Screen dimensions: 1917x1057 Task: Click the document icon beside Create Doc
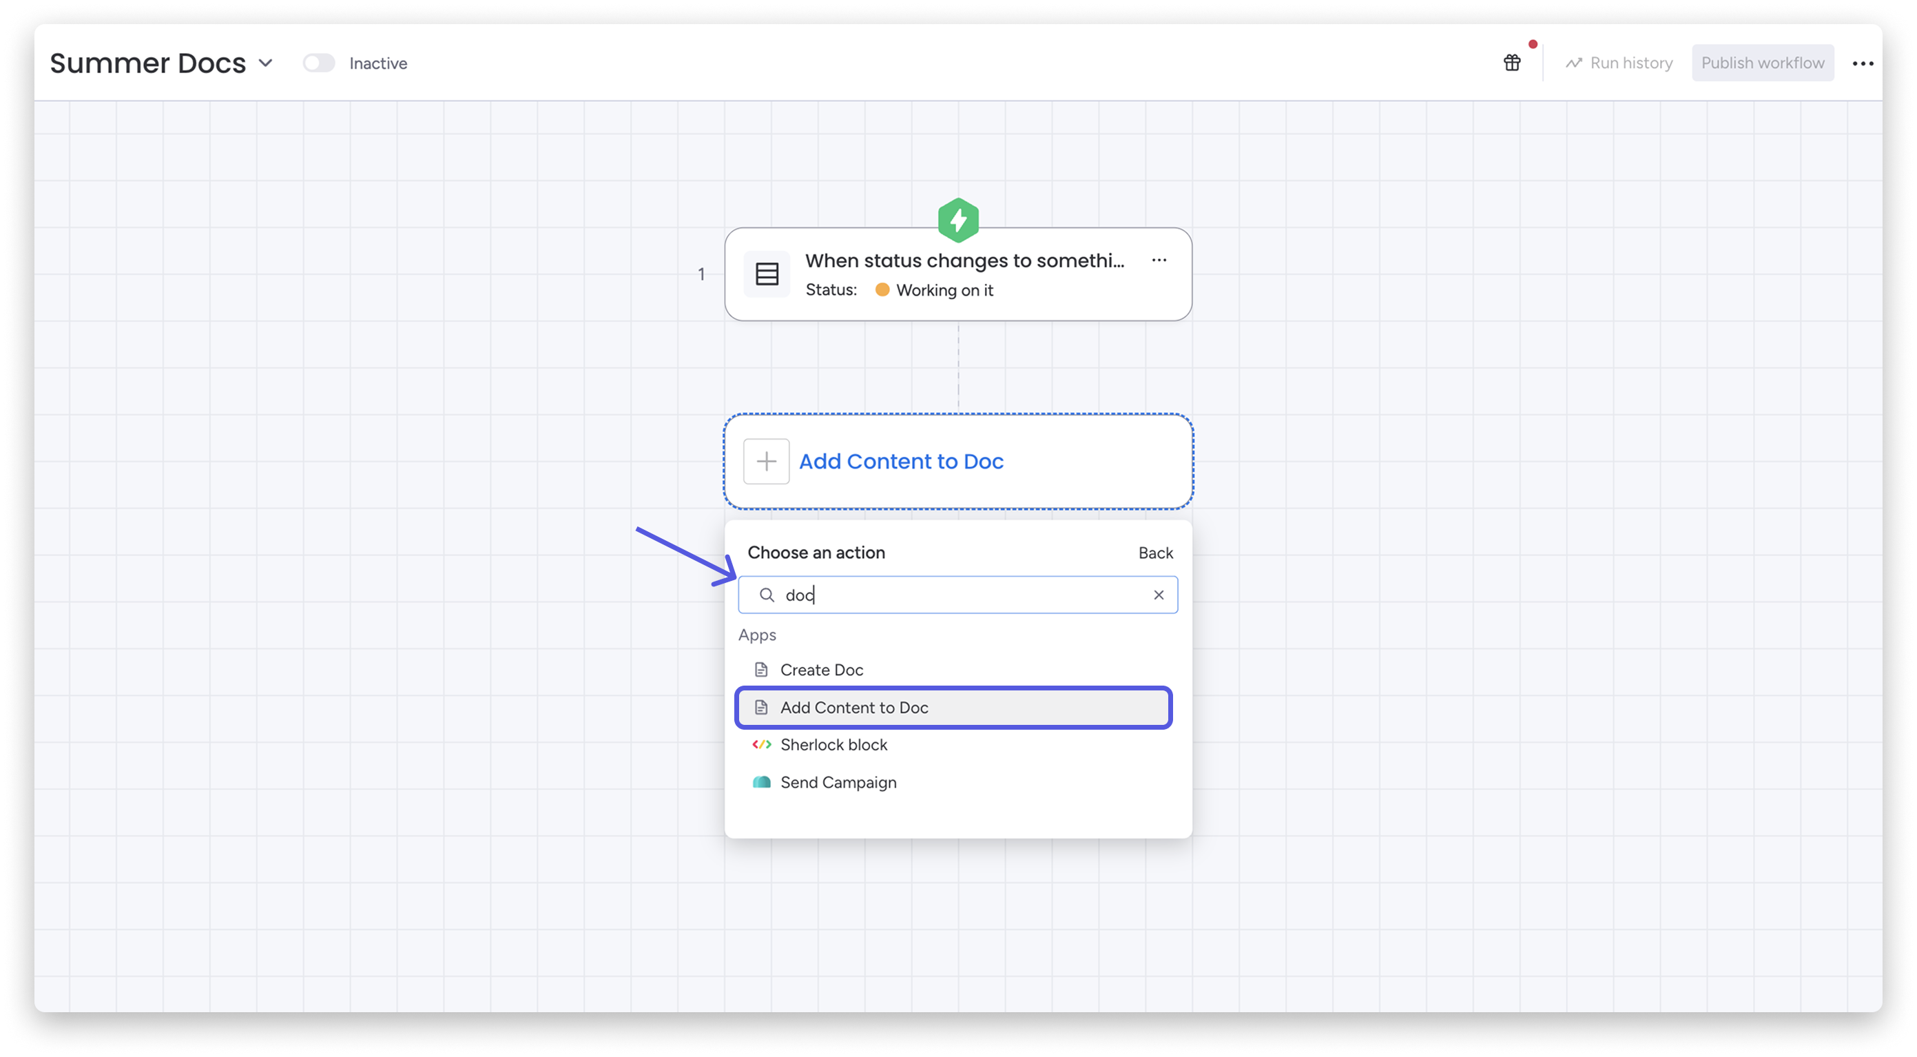(x=760, y=669)
